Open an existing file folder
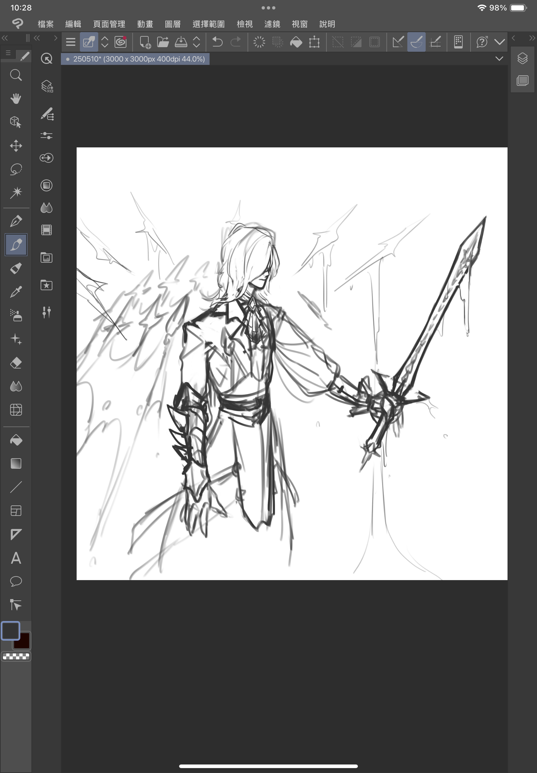This screenshot has height=773, width=537. [163, 42]
